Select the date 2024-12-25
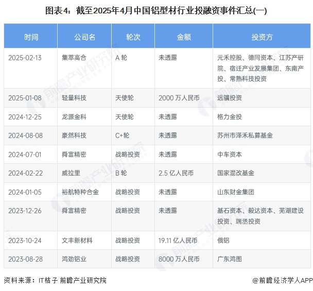313x291 pixels. tap(25, 117)
